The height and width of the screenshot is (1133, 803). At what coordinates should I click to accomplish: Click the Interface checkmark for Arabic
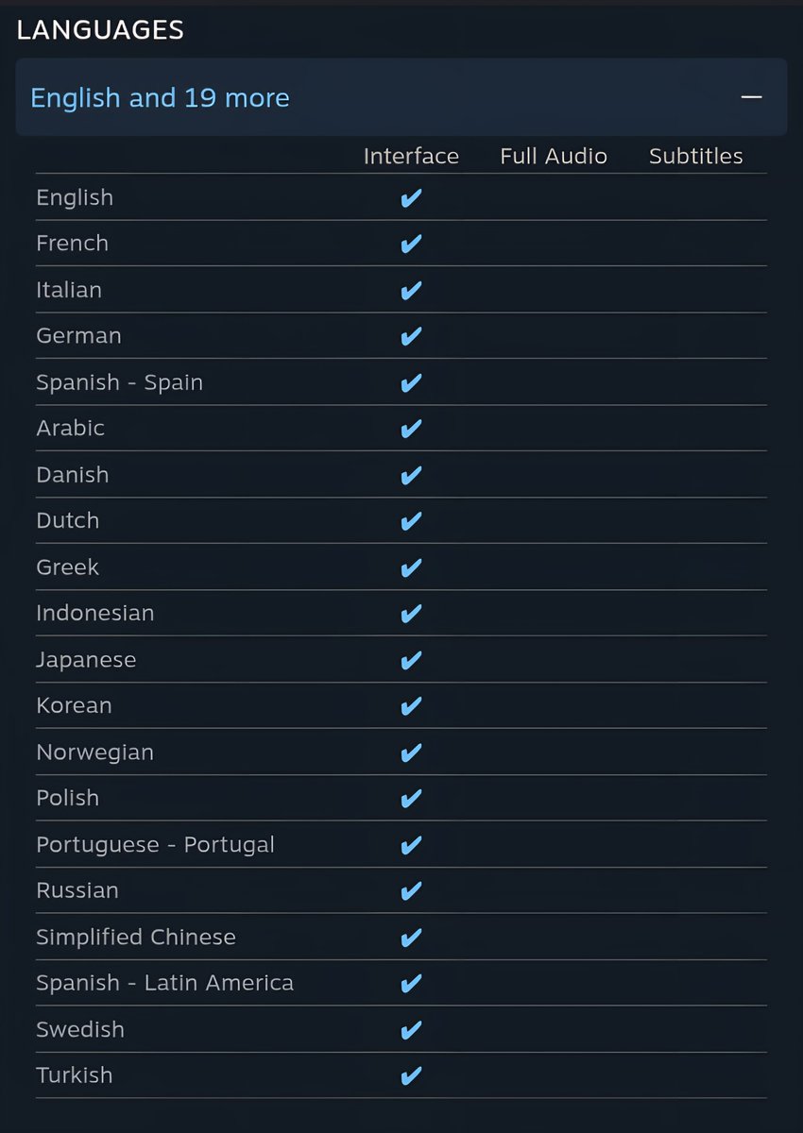411,430
